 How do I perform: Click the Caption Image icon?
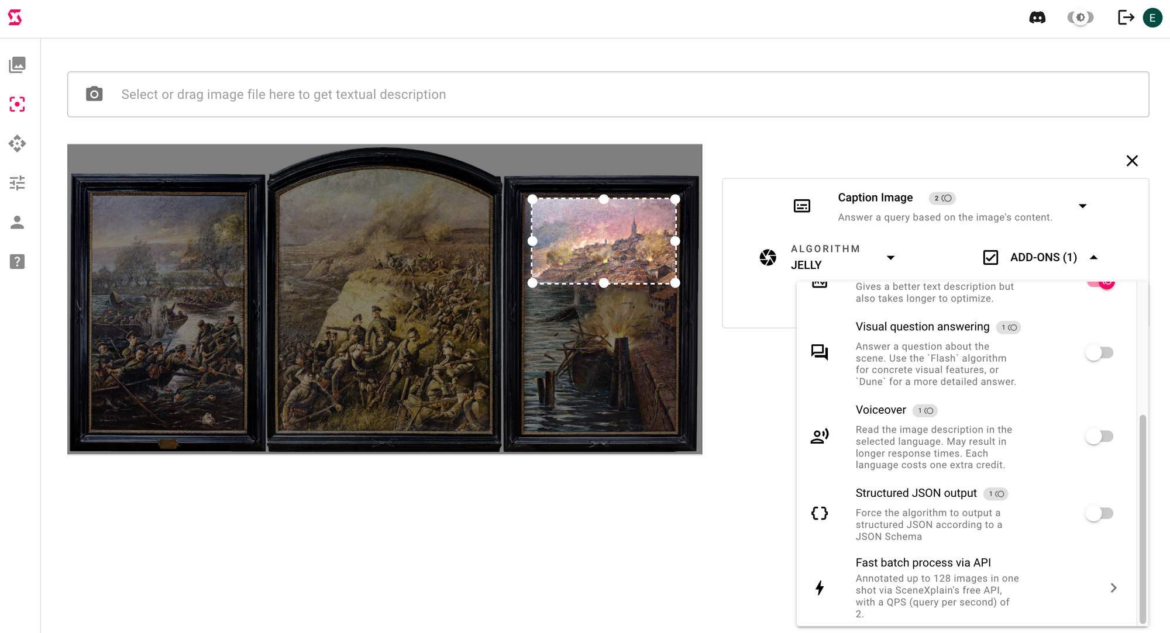pos(802,206)
